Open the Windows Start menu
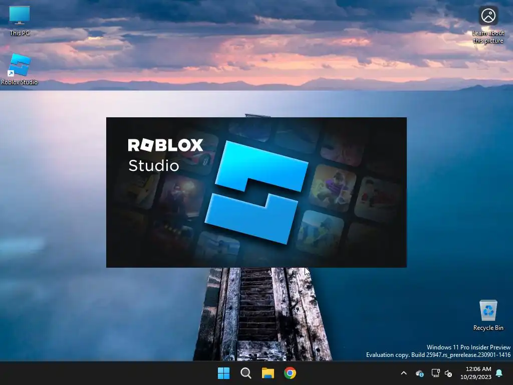 coord(224,373)
